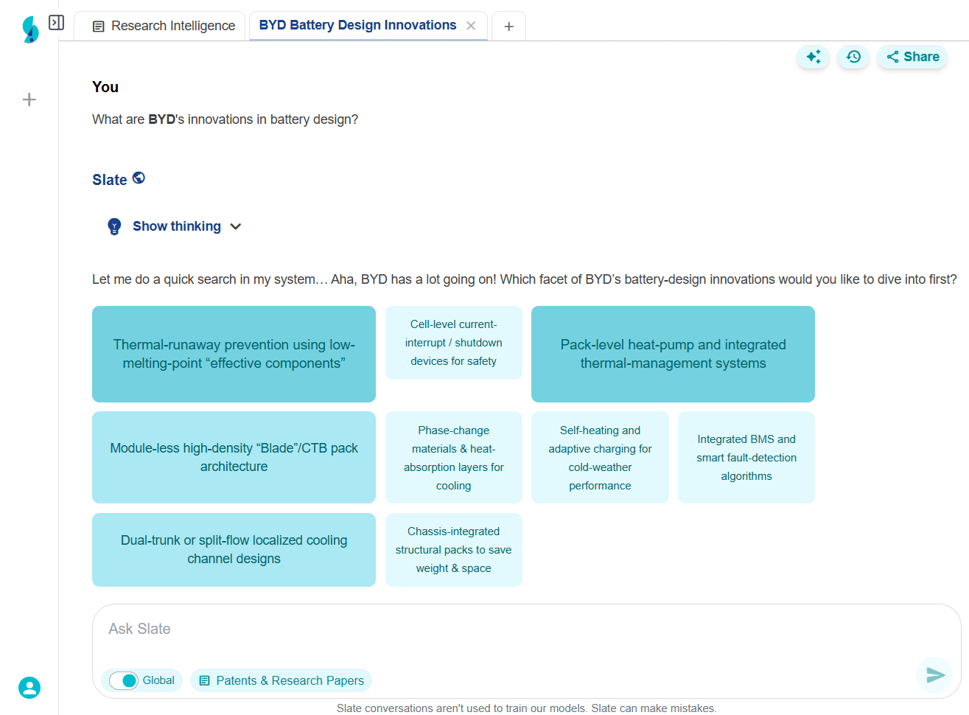Screen dimensions: 969x715
Task: Click the Share button
Action: click(912, 57)
